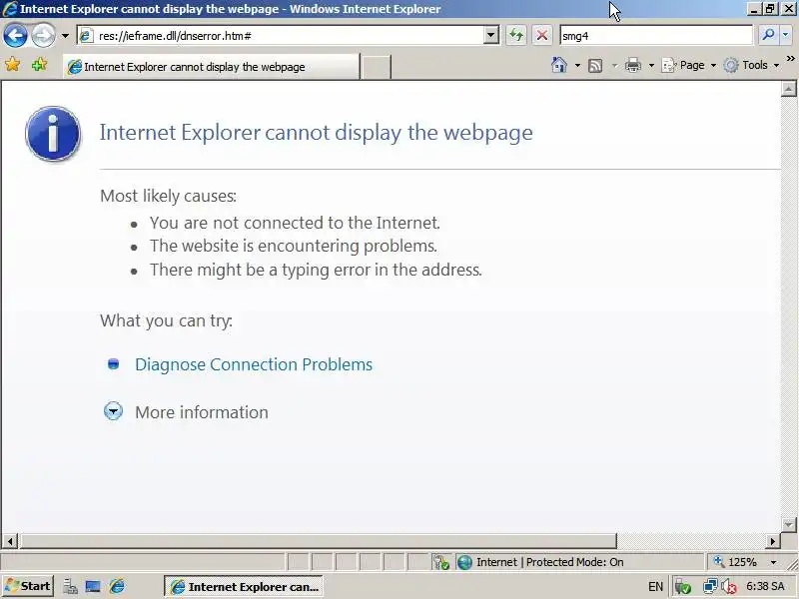Select the 'cannot display the webpage' tab
The height and width of the screenshot is (599, 799).
coord(211,67)
